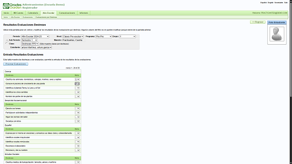The height and width of the screenshot is (164, 292).
Task: Open grade dropdown for los cinco sentidos
Action: coord(77,92)
